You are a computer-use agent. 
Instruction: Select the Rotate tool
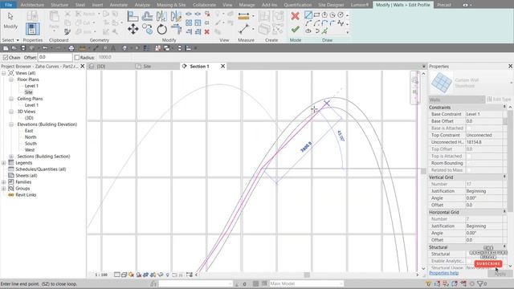(x=161, y=30)
